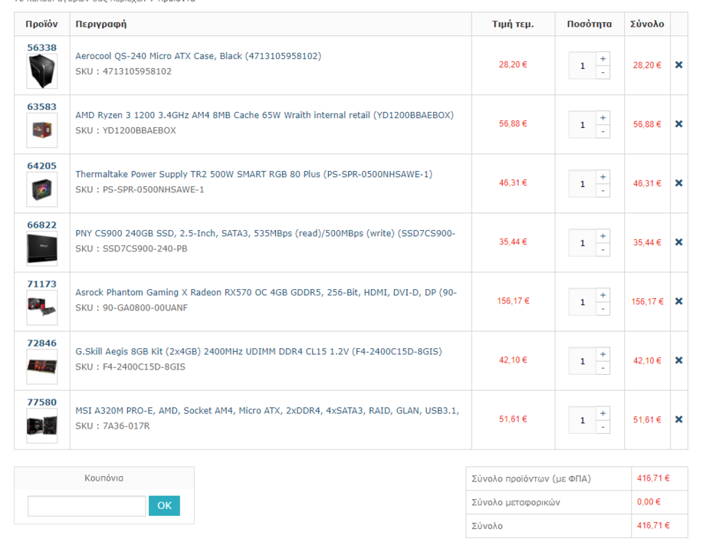Click quantity field for AMD Ryzen 3
Image resolution: width=716 pixels, height=552 pixels.
[x=582, y=125]
